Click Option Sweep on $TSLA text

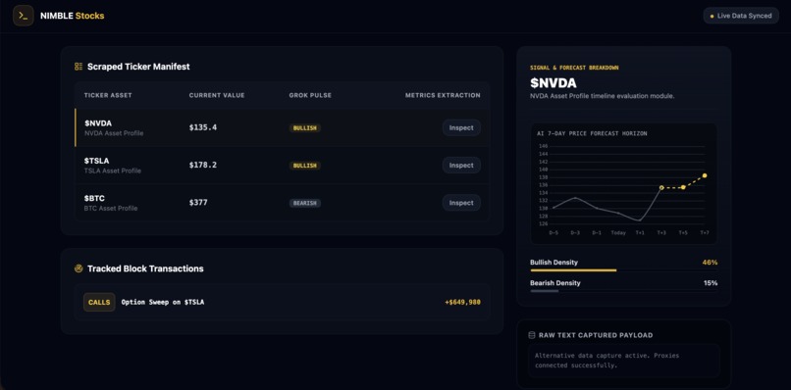(163, 303)
